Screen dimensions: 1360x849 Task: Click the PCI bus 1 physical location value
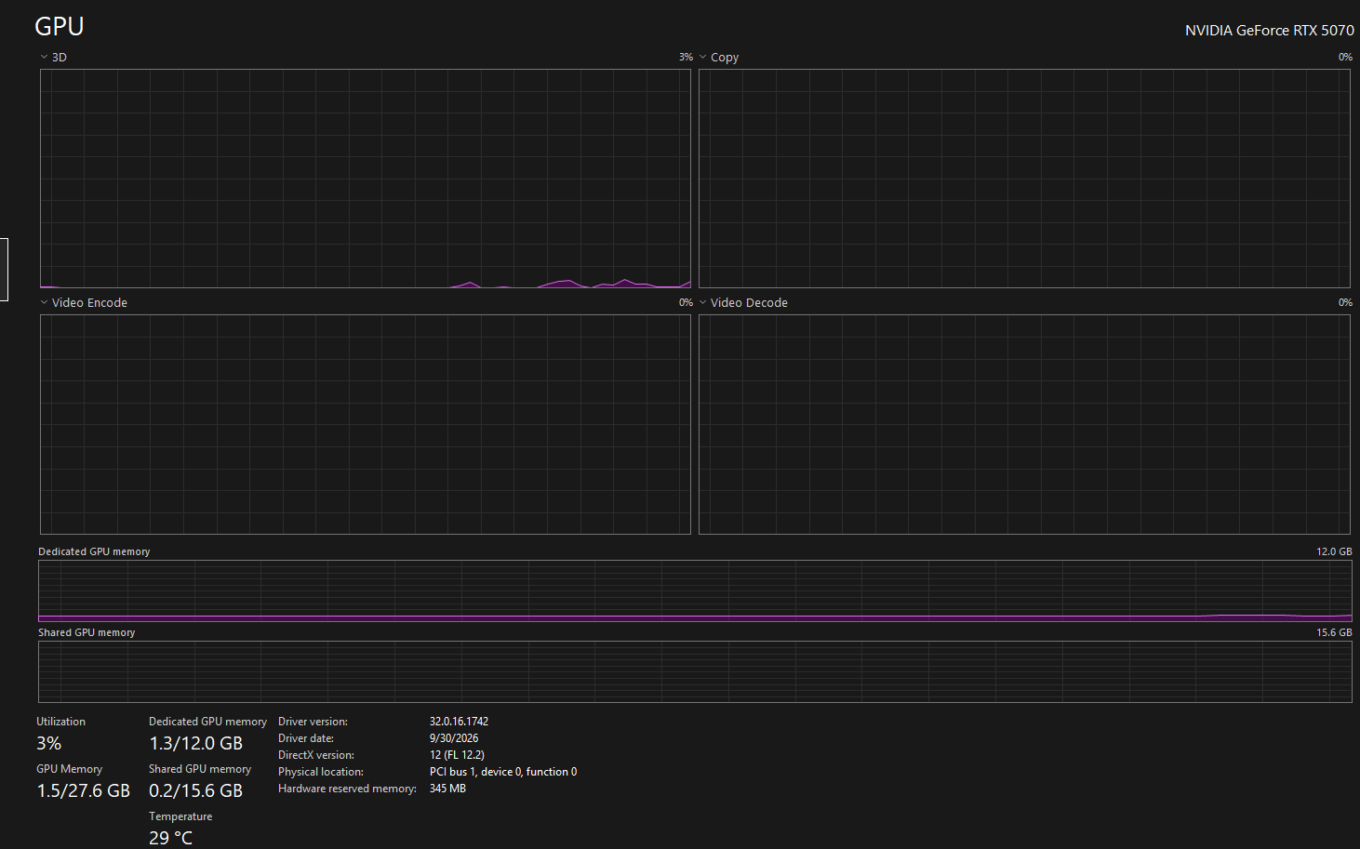(503, 772)
